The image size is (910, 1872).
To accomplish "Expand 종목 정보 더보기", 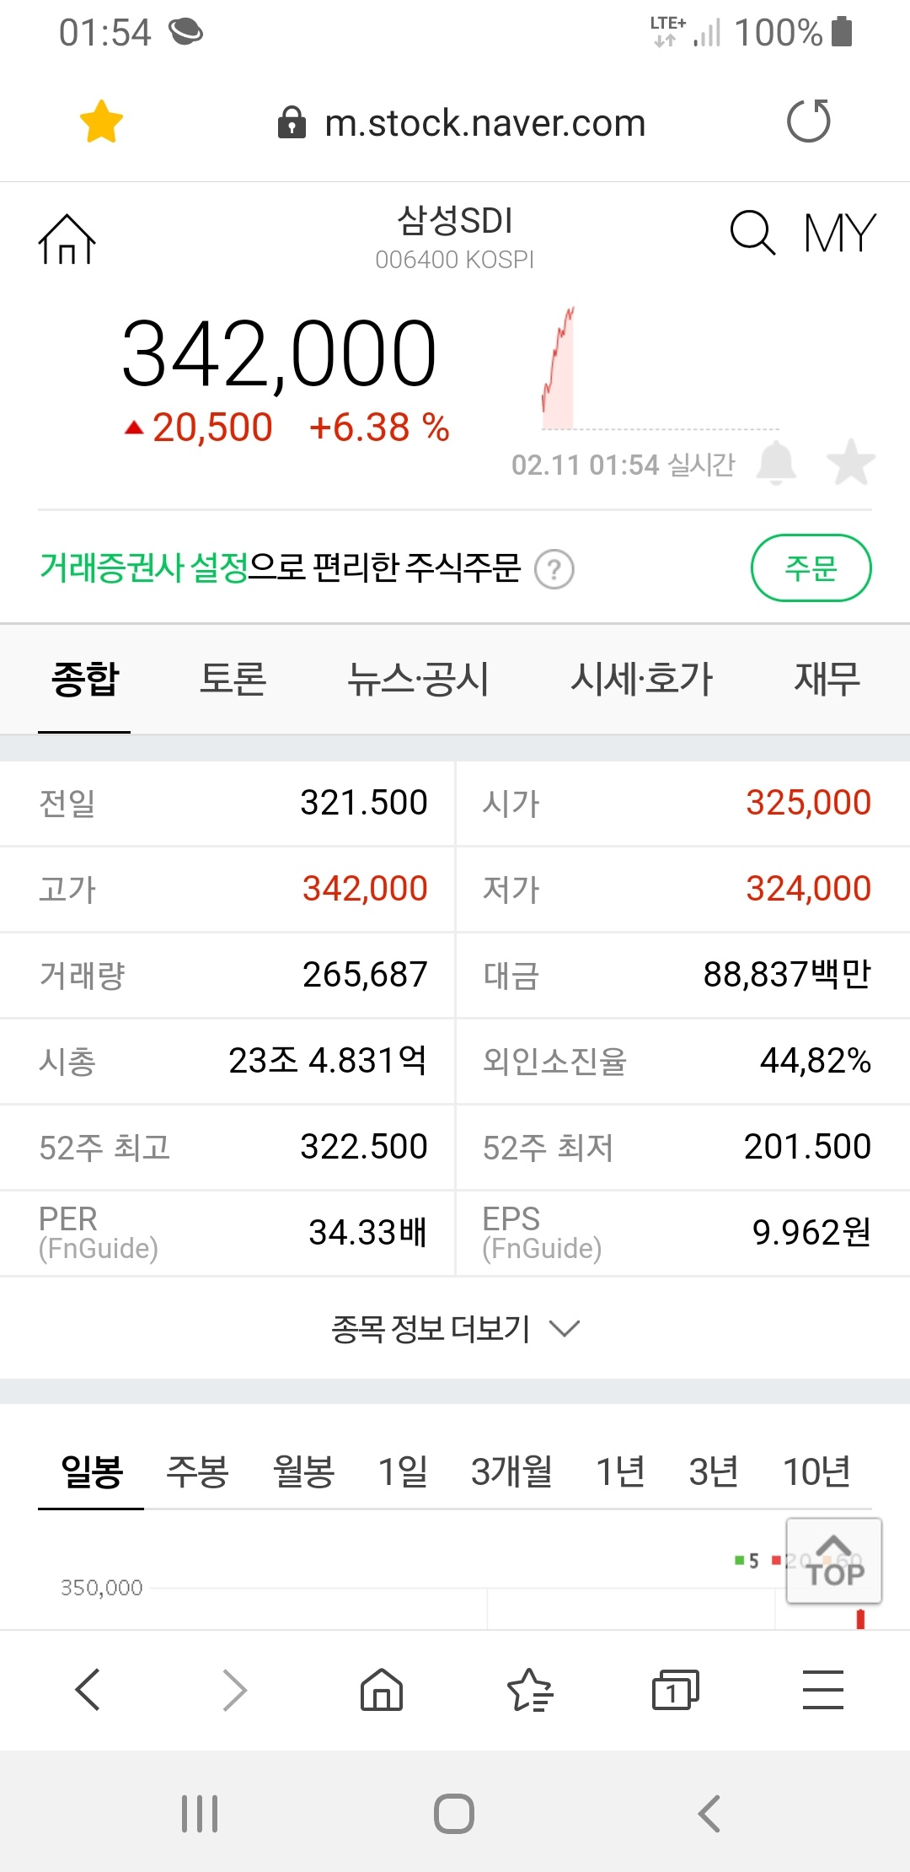I will pyautogui.click(x=455, y=1329).
